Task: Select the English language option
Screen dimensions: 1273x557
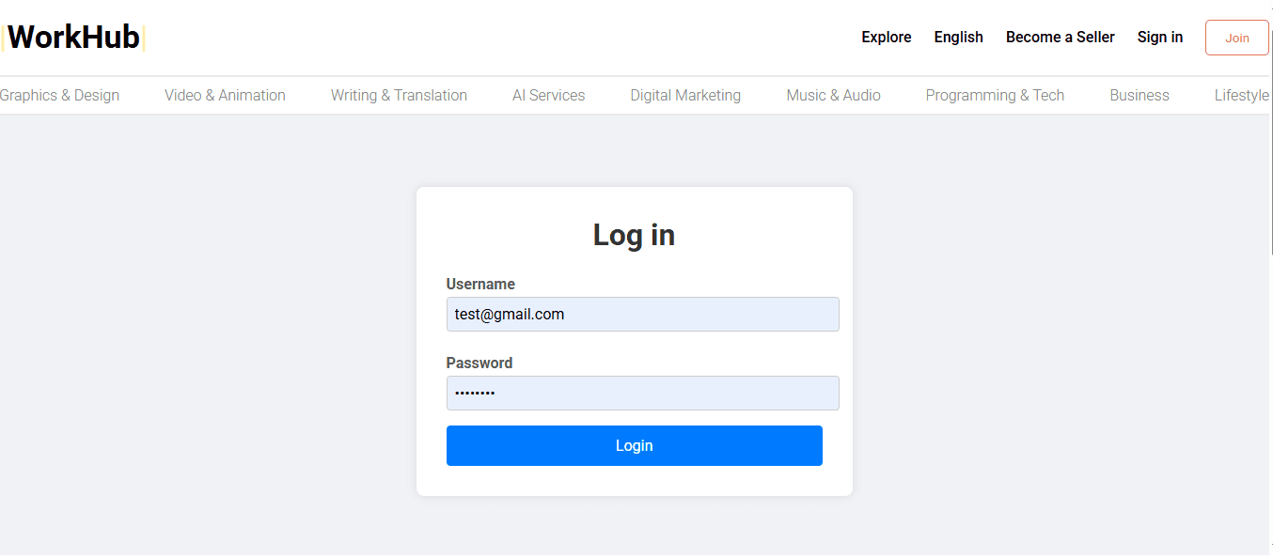Action: [958, 37]
